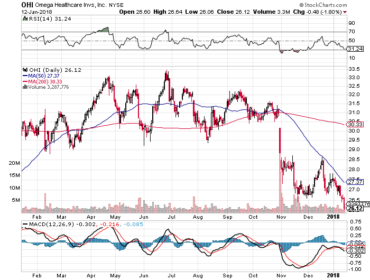This screenshot has width=370, height=280.
Task: Click the Open 26.60 value
Action: (x=135, y=12)
